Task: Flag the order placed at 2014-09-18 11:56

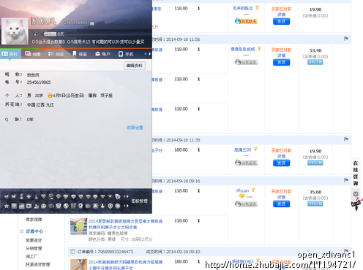Action: pyautogui.click(x=346, y=39)
